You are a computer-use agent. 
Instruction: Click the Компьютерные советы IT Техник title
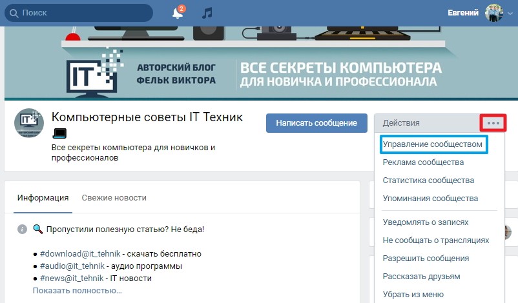tap(147, 117)
